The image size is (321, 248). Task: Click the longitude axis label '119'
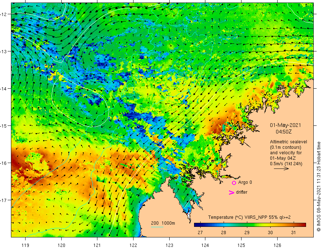tap(26, 245)
